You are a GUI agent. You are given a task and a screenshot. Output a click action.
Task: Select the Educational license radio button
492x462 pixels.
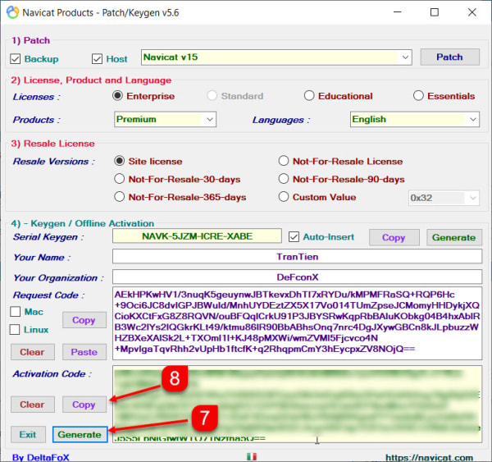pyautogui.click(x=309, y=95)
